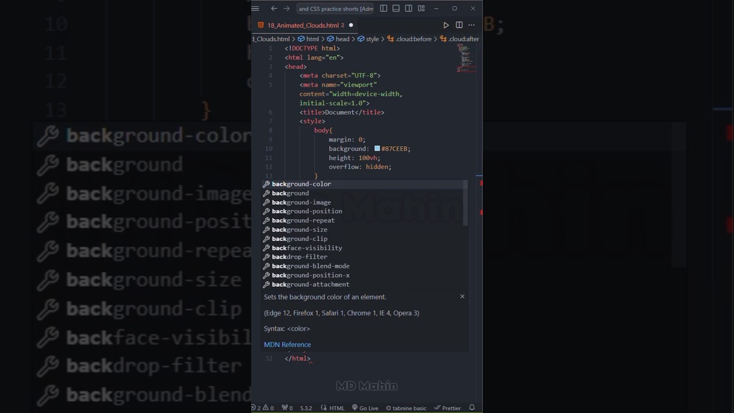
Task: Open the html breadcrumb
Action: coord(309,39)
